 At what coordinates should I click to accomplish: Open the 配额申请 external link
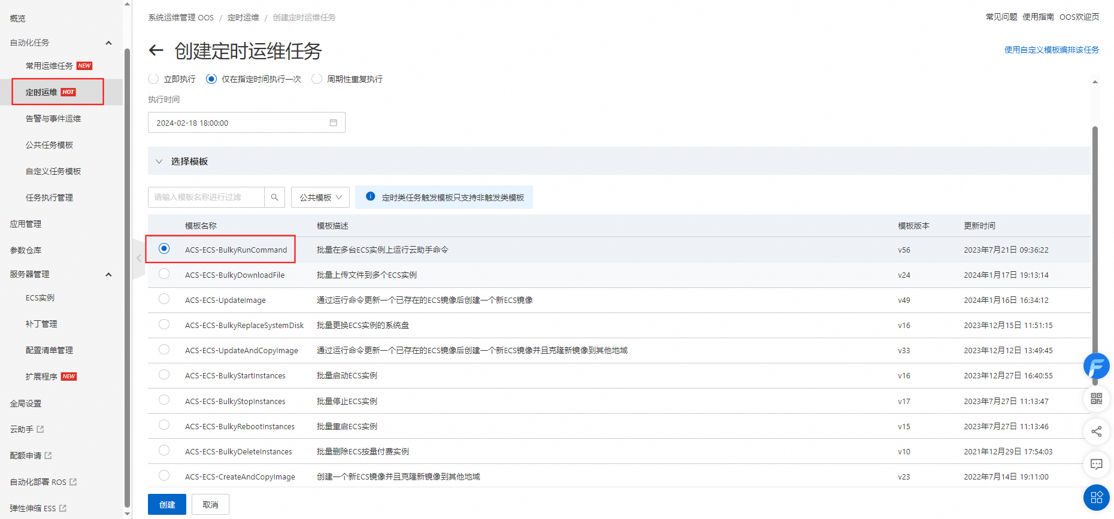point(31,456)
